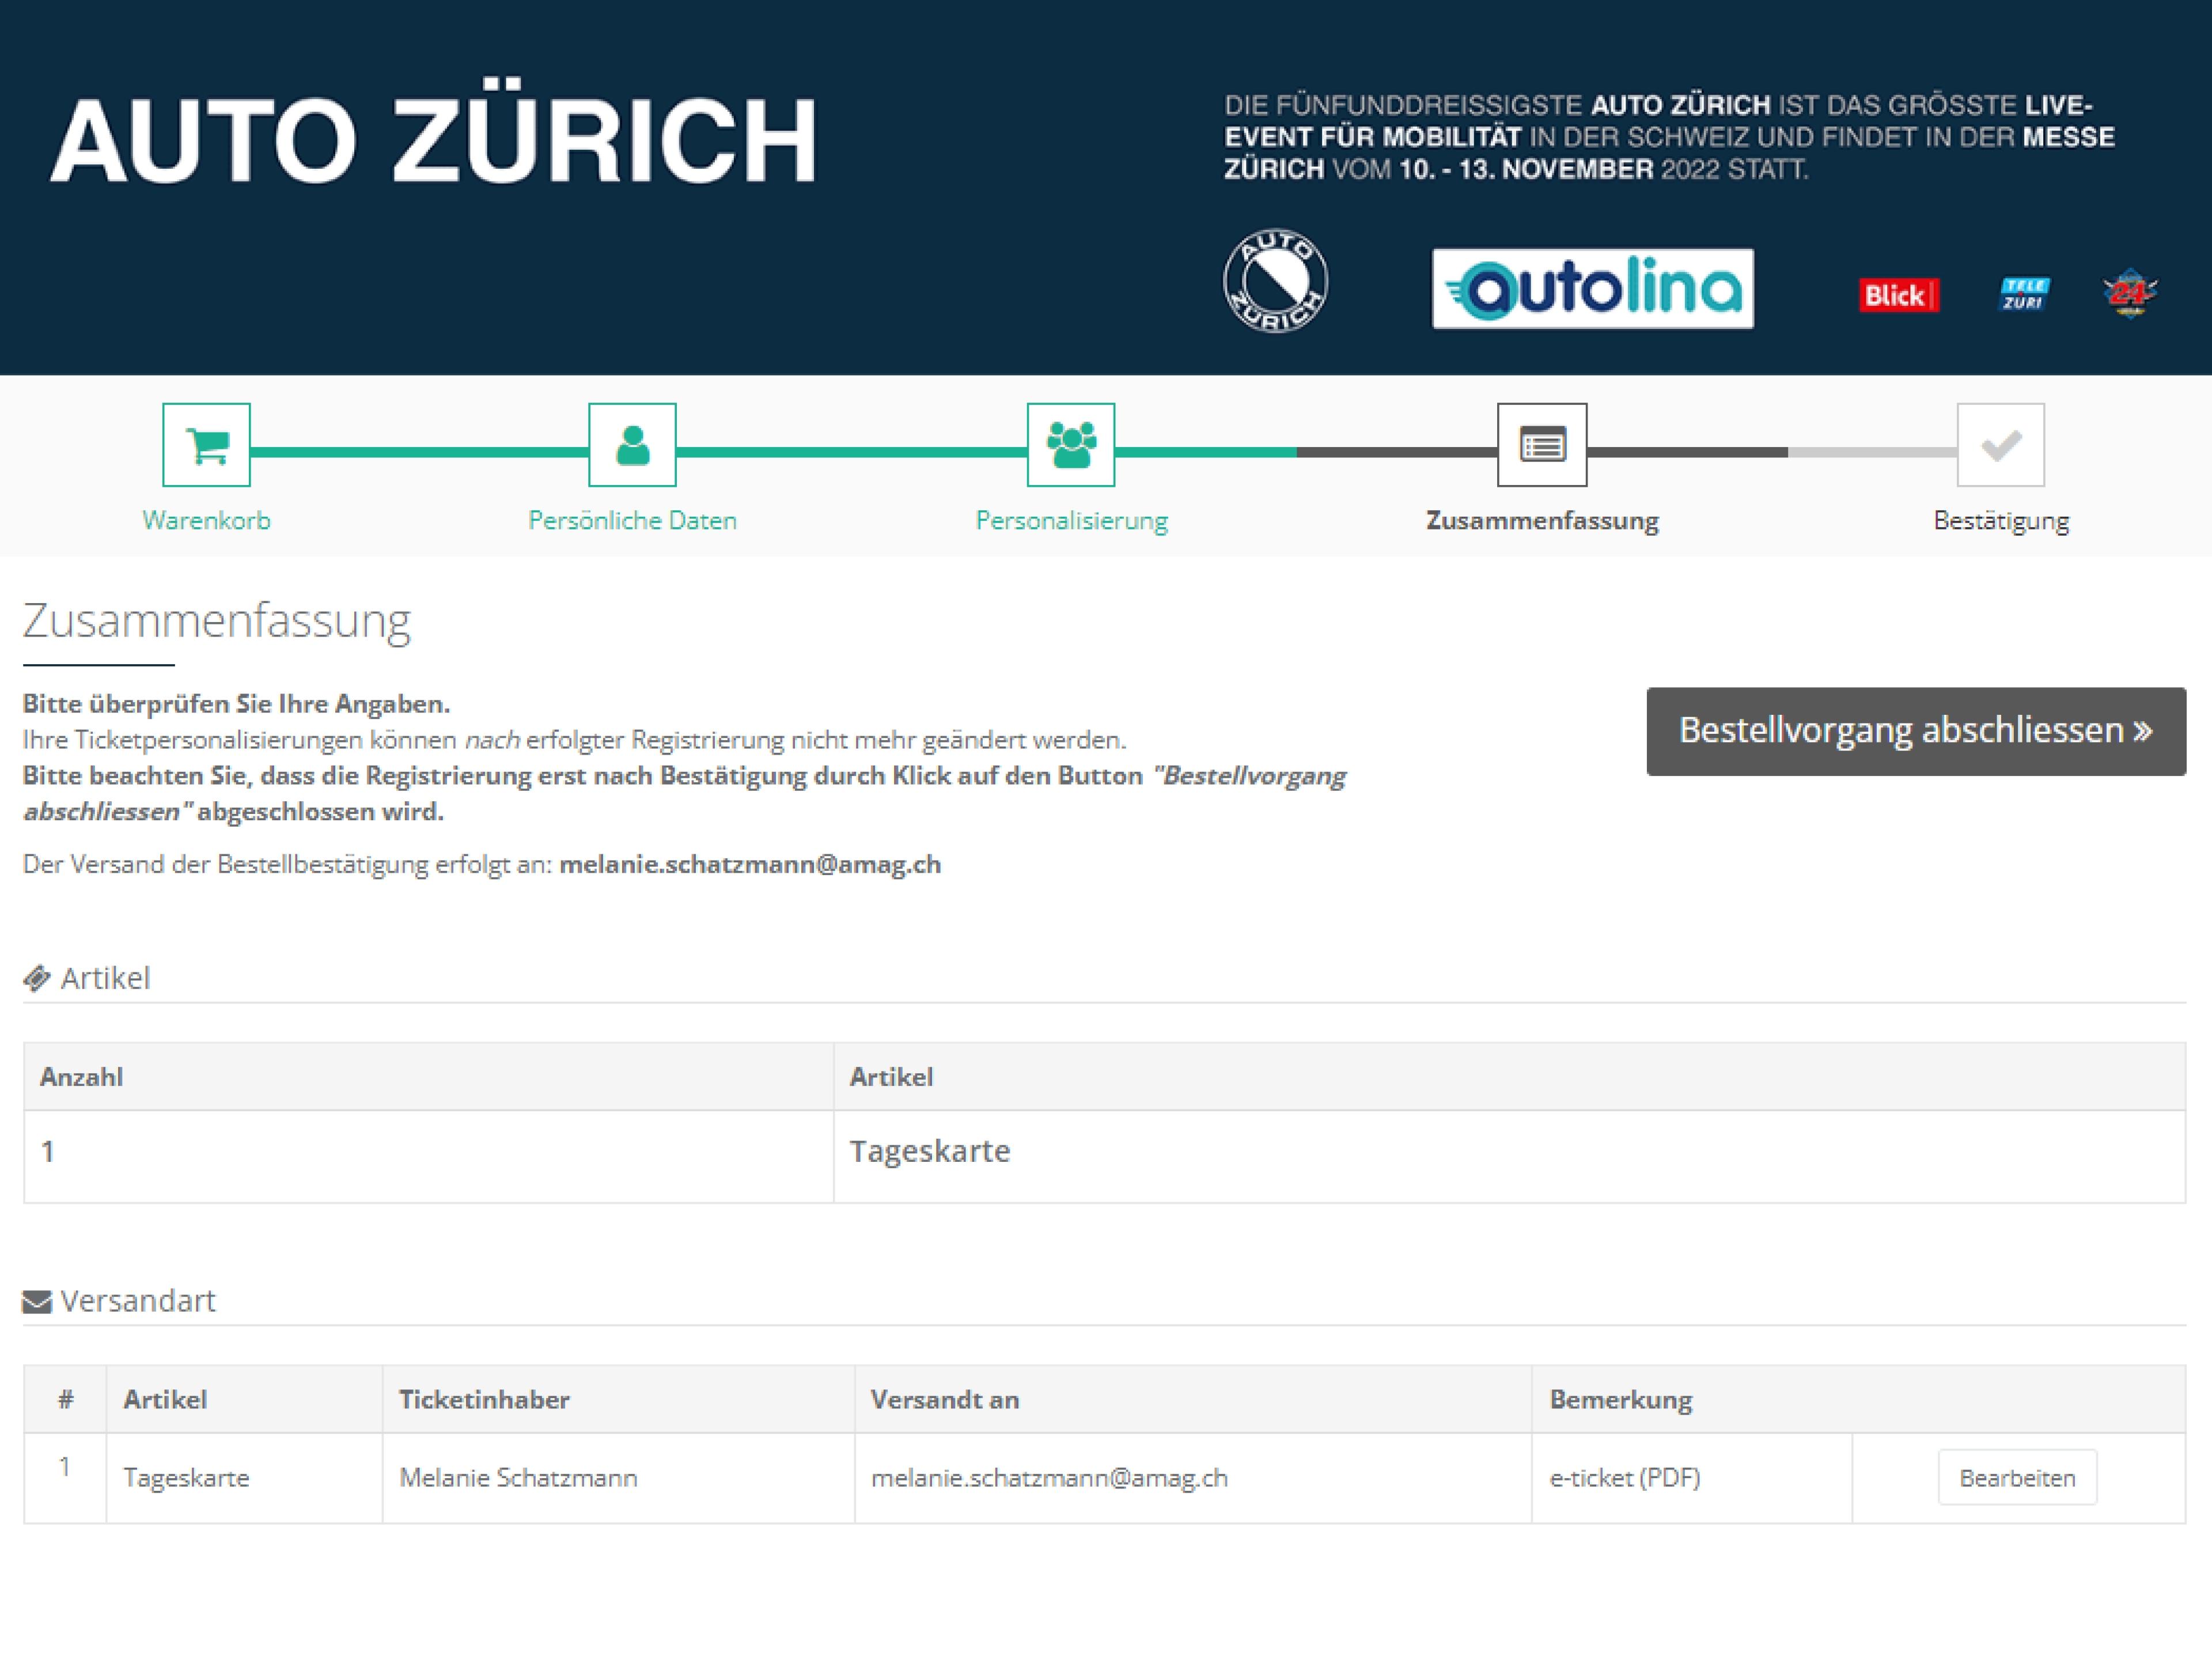Screen dimensions: 2212x1659
Task: Go to the Persönliche Daten step label
Action: (x=632, y=520)
